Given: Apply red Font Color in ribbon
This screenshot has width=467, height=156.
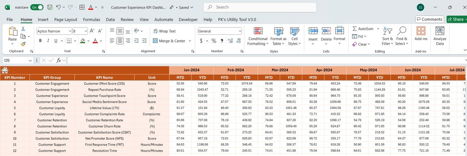Looking at the screenshot, I should 95,41.
